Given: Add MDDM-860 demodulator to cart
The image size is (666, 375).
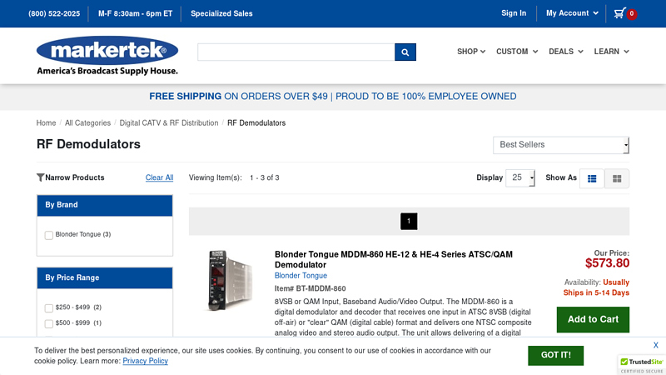Looking at the screenshot, I should click(593, 319).
